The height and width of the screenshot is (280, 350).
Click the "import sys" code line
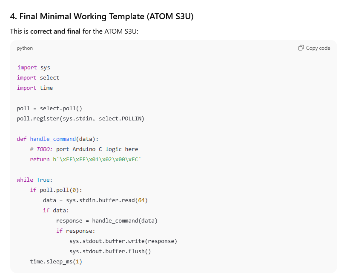click(x=34, y=67)
